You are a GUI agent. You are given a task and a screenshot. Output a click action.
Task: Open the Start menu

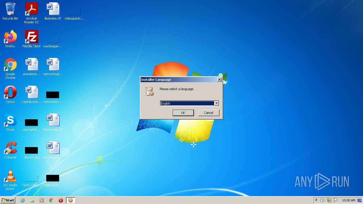coord(8,200)
